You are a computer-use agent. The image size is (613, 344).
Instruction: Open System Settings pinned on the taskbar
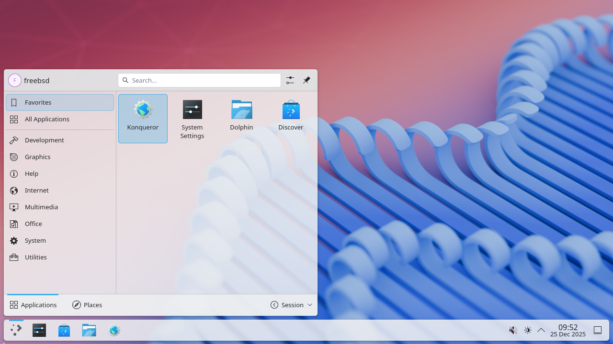pyautogui.click(x=39, y=330)
